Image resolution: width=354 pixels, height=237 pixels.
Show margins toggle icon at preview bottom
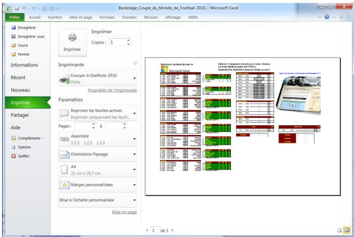(339, 230)
